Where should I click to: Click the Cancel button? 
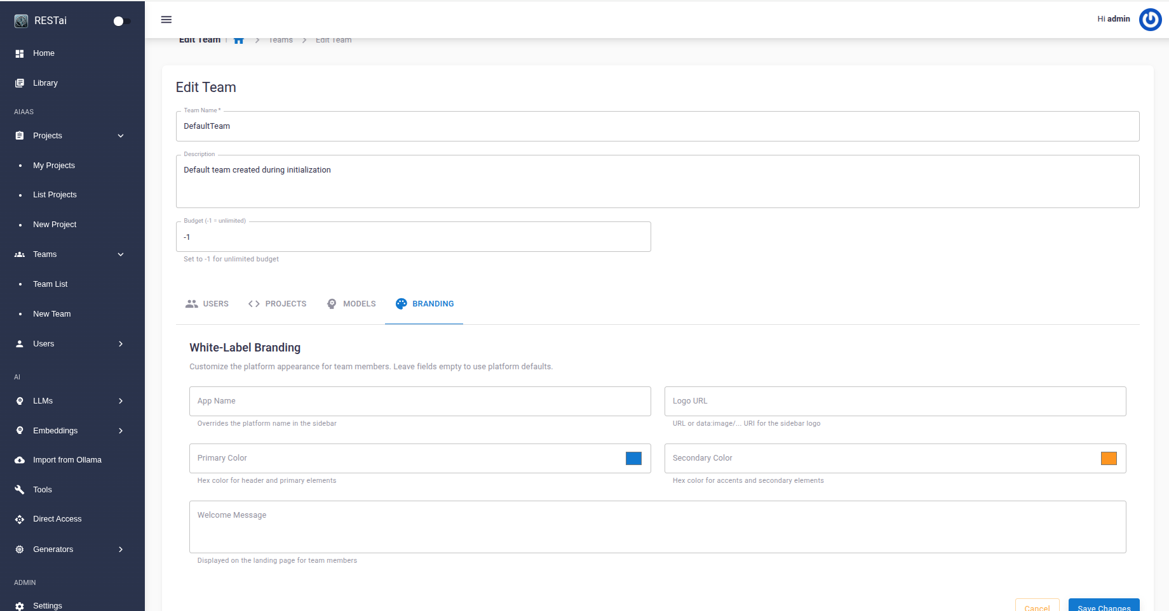tap(1037, 606)
